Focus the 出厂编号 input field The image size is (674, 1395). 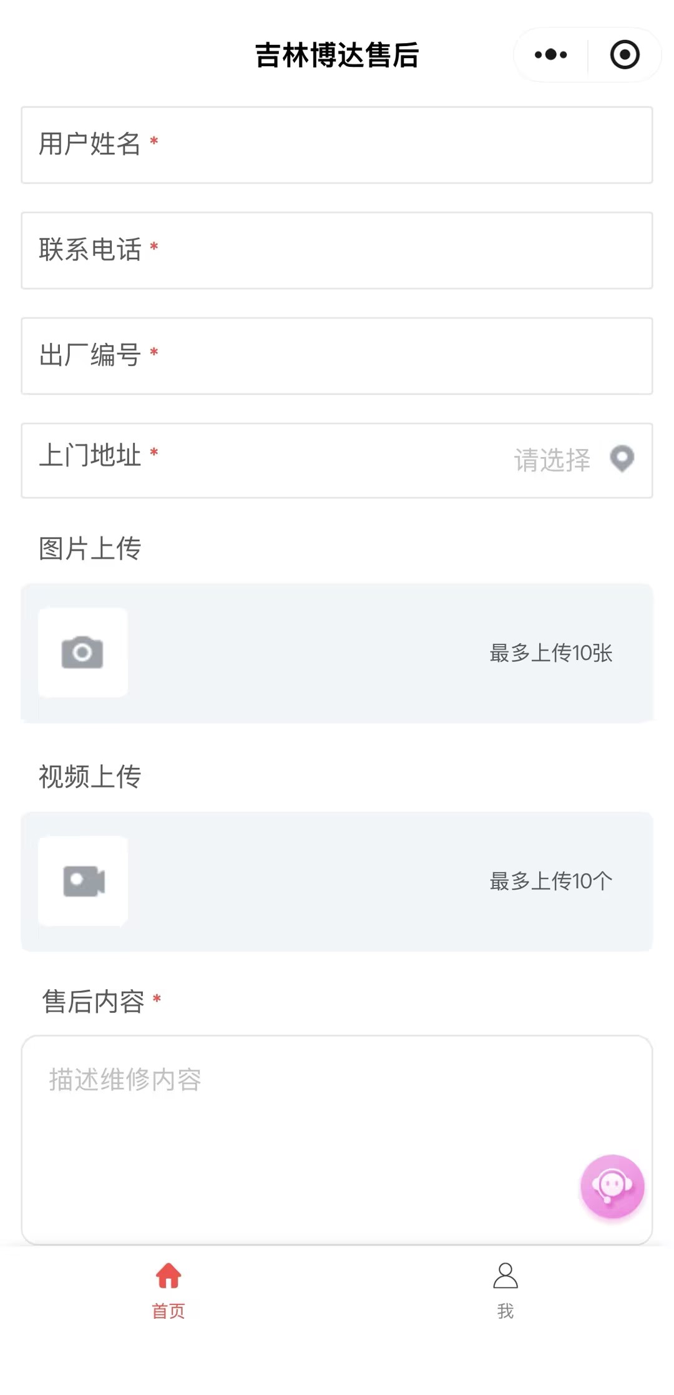click(399, 356)
